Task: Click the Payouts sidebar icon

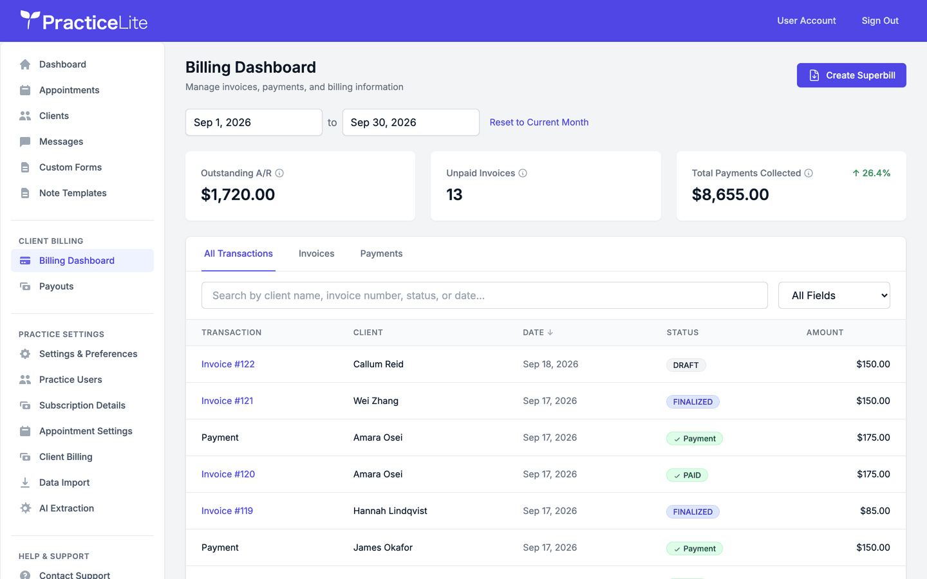Action: (x=25, y=286)
